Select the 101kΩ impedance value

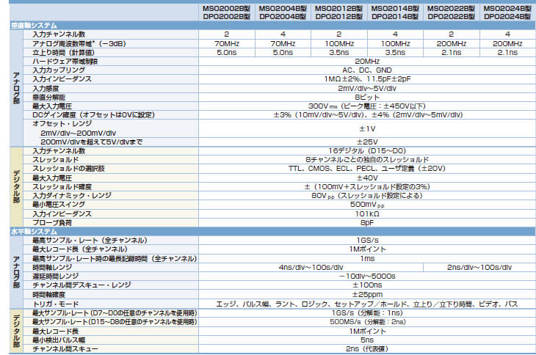coord(367,213)
